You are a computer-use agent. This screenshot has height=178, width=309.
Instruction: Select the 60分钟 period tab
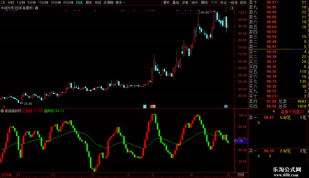point(68,2)
